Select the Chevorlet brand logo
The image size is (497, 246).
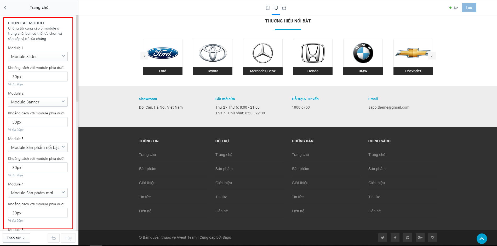413,53
